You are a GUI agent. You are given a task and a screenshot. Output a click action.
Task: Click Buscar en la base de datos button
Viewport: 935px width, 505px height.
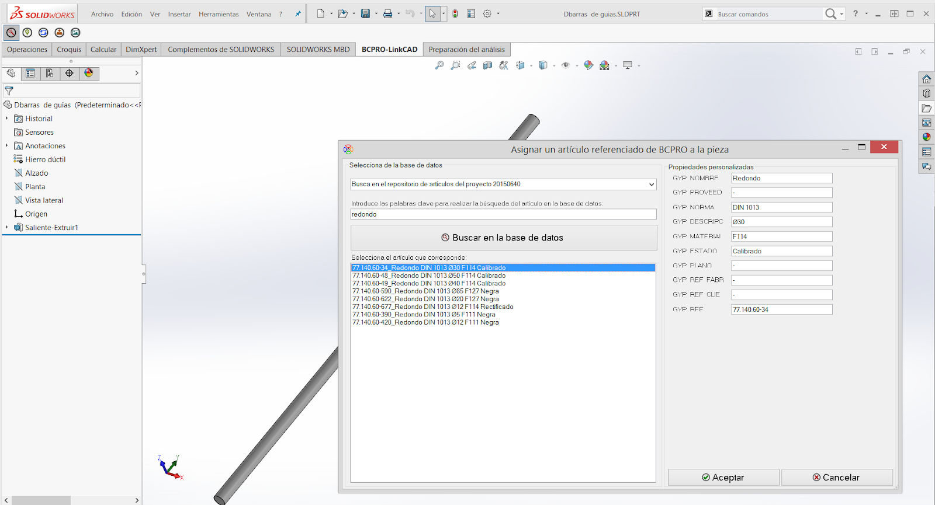point(504,238)
